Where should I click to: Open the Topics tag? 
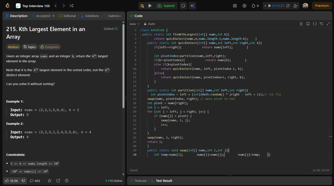[30, 47]
